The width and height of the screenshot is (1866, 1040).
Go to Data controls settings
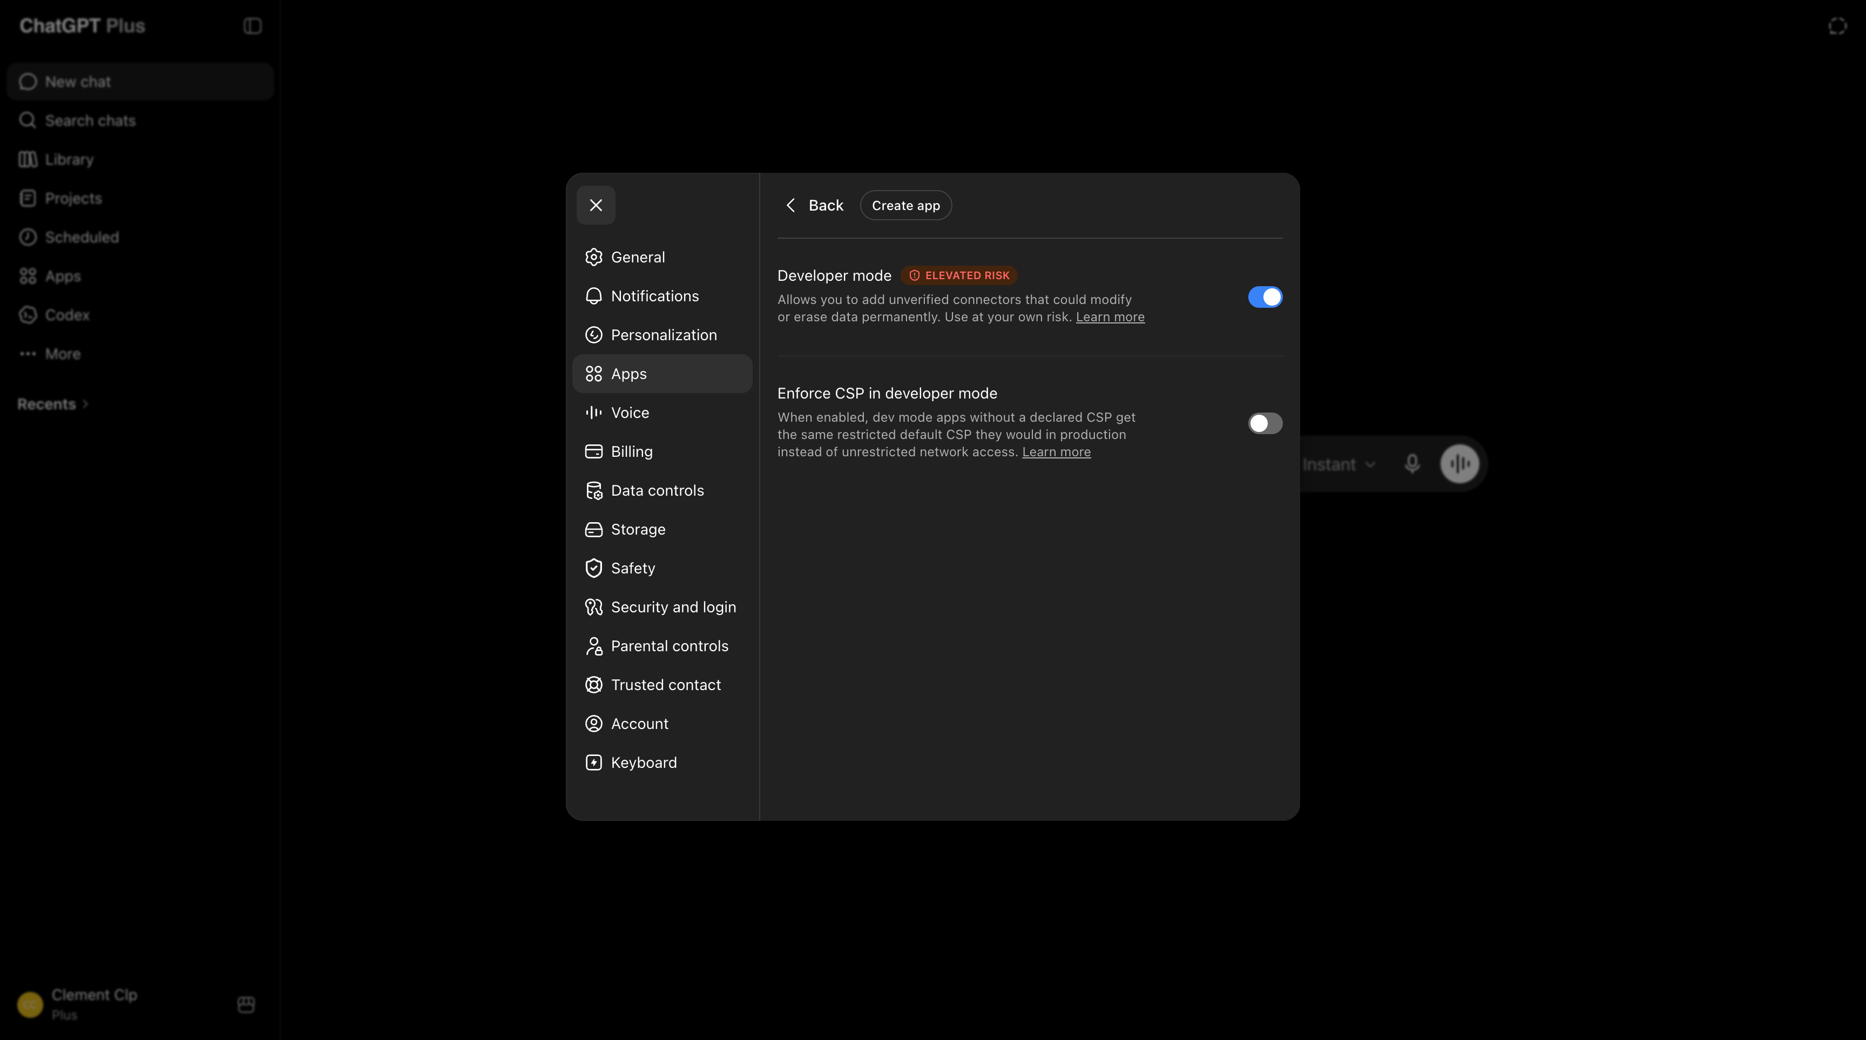click(662, 490)
